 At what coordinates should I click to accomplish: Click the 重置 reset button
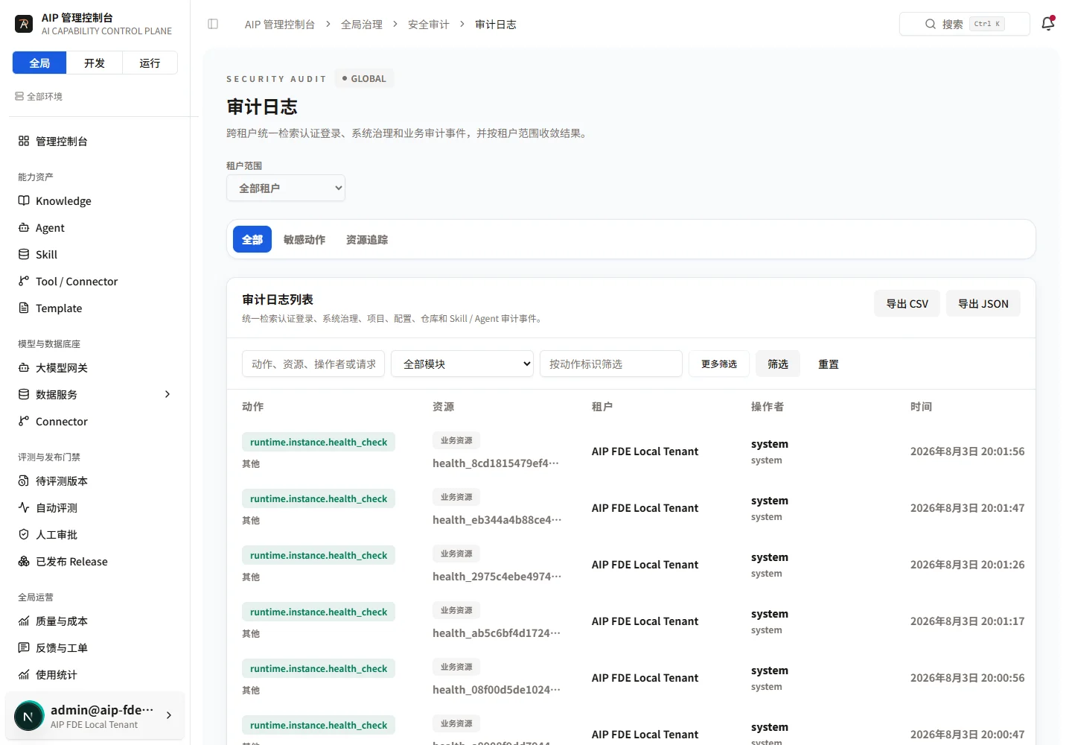[829, 364]
